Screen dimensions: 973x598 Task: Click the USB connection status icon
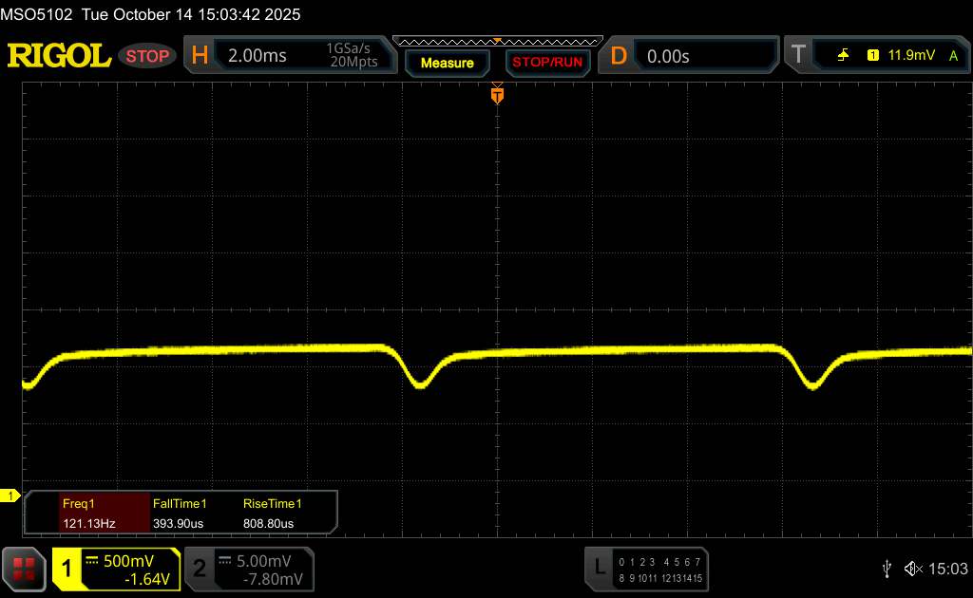pos(886,568)
